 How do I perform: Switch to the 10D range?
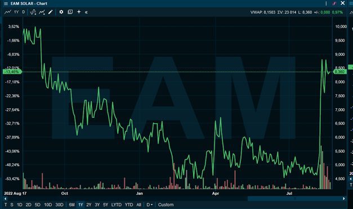(48, 204)
